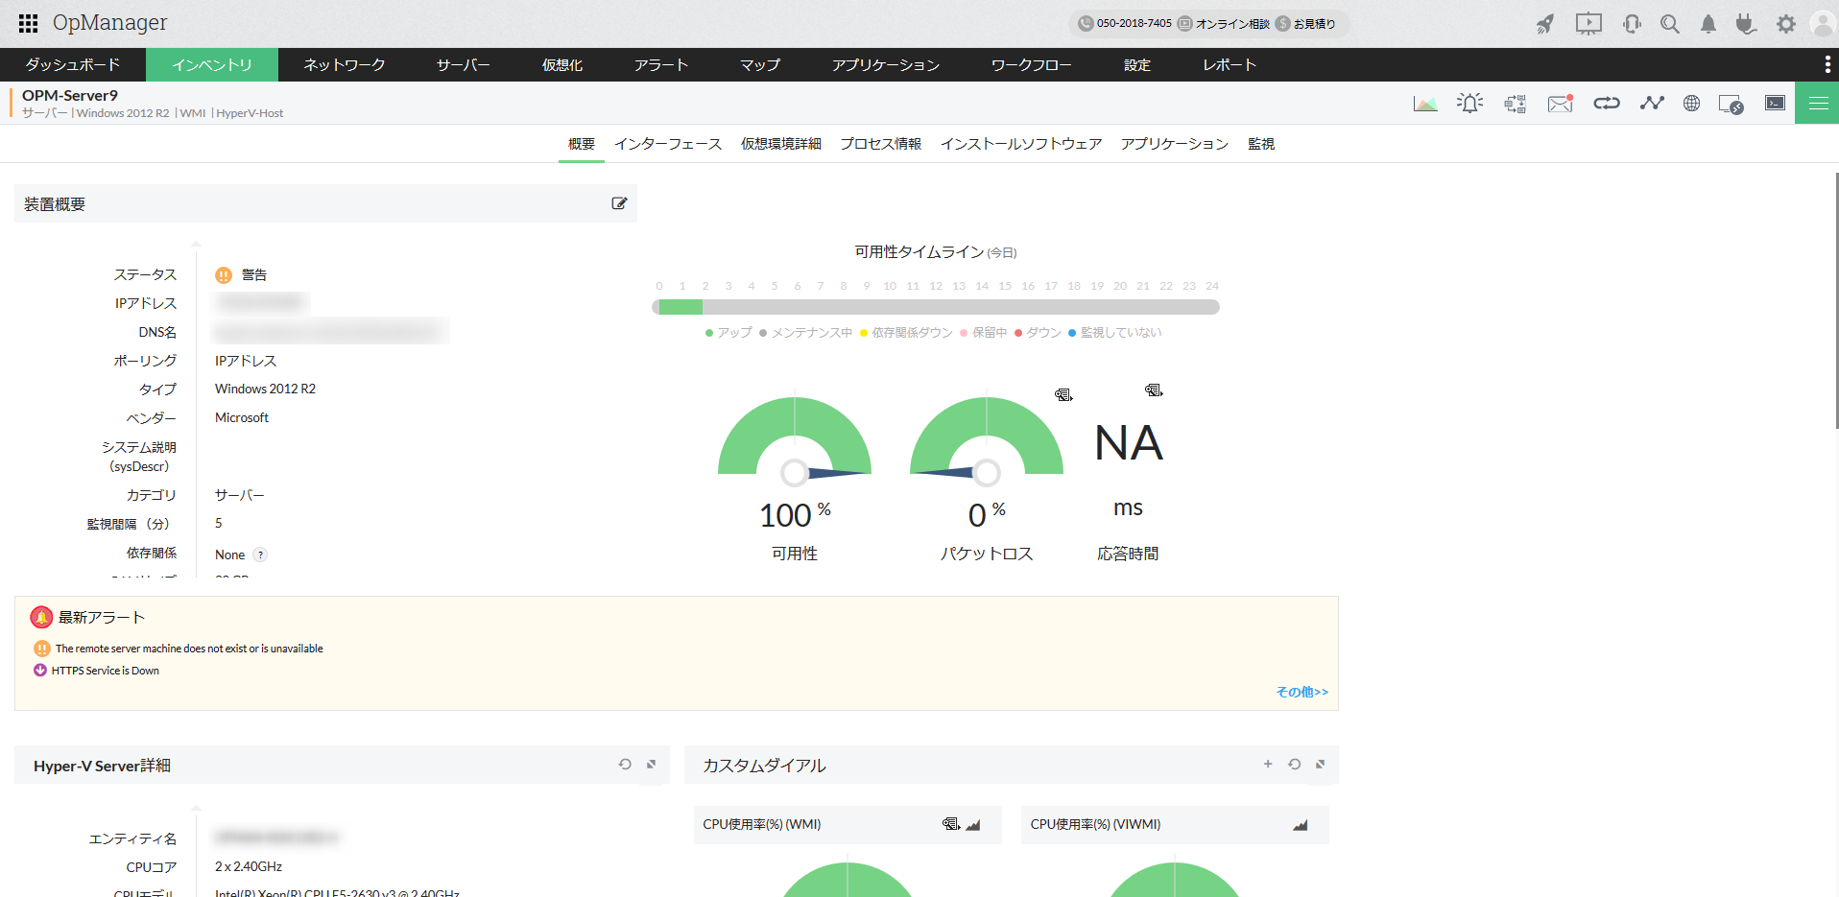The width and height of the screenshot is (1839, 897).
Task: Click the device graphs chart icon
Action: coord(1425,104)
